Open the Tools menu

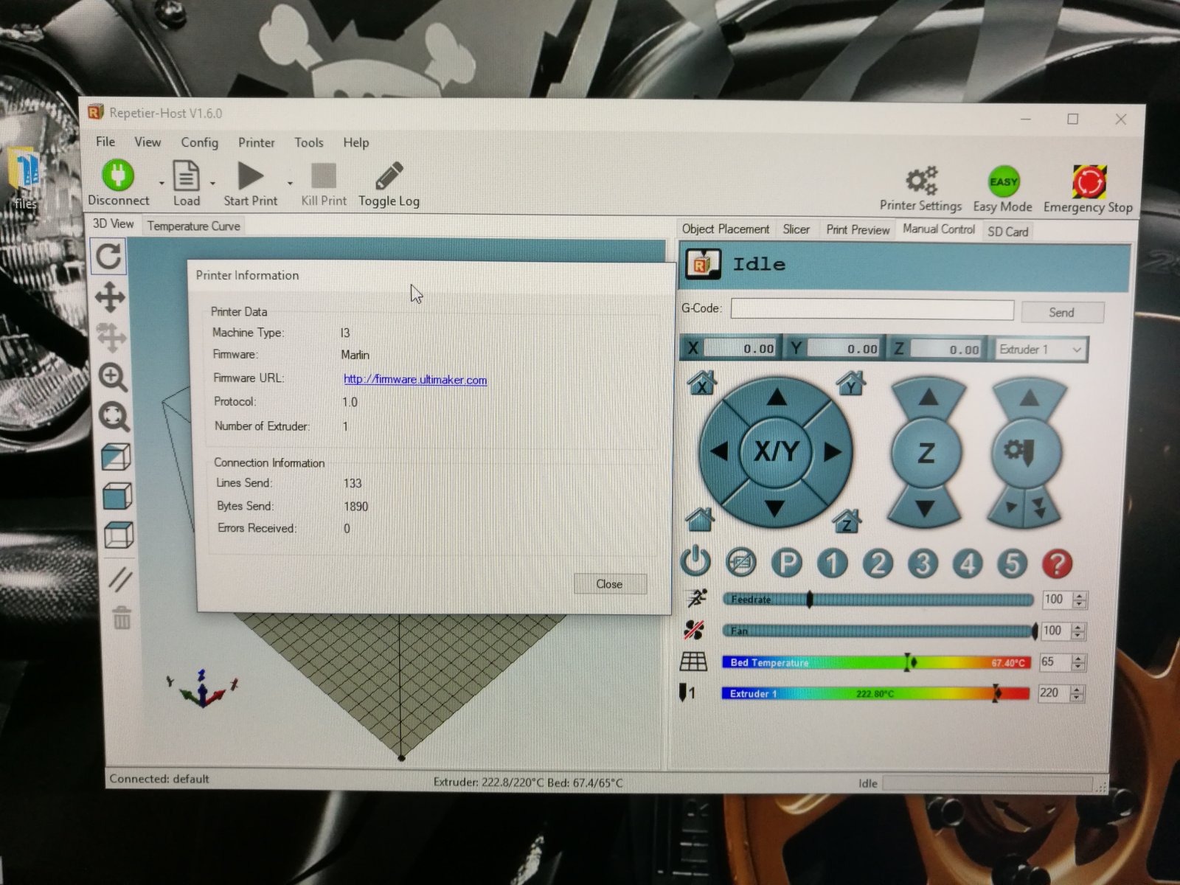[308, 142]
